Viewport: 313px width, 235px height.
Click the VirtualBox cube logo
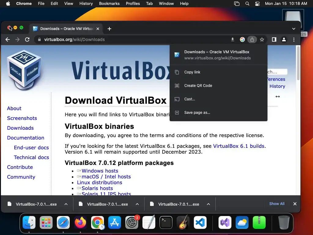(x=24, y=69)
